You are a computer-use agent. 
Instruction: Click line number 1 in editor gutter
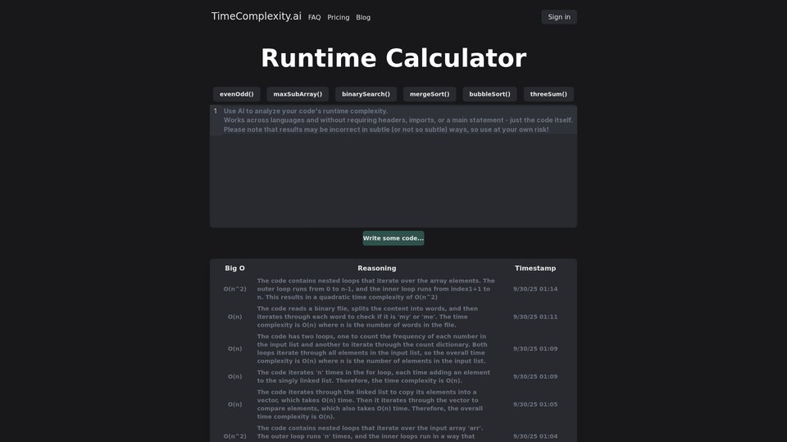click(x=216, y=111)
